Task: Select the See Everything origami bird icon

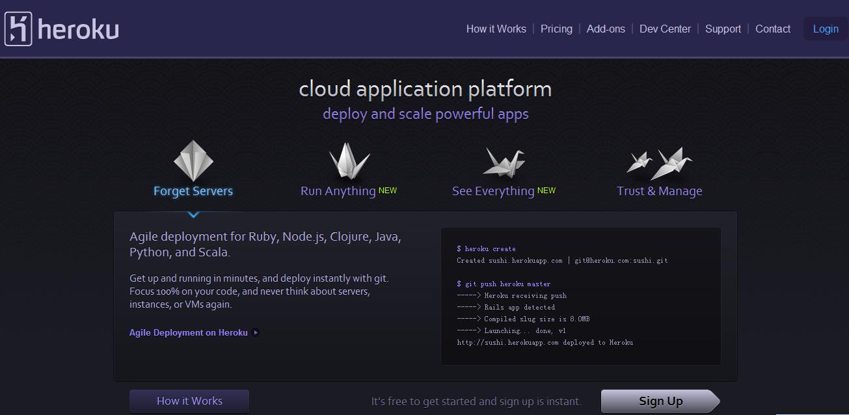Action: point(504,161)
